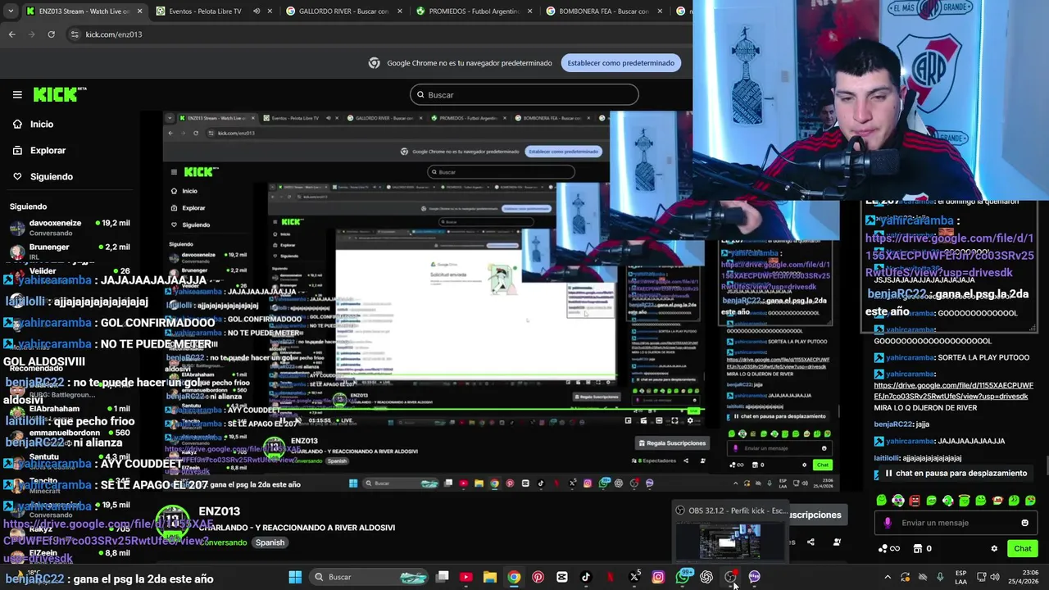This screenshot has height=590, width=1049.
Task: Open File Explorer from the taskbar
Action: pos(489,577)
